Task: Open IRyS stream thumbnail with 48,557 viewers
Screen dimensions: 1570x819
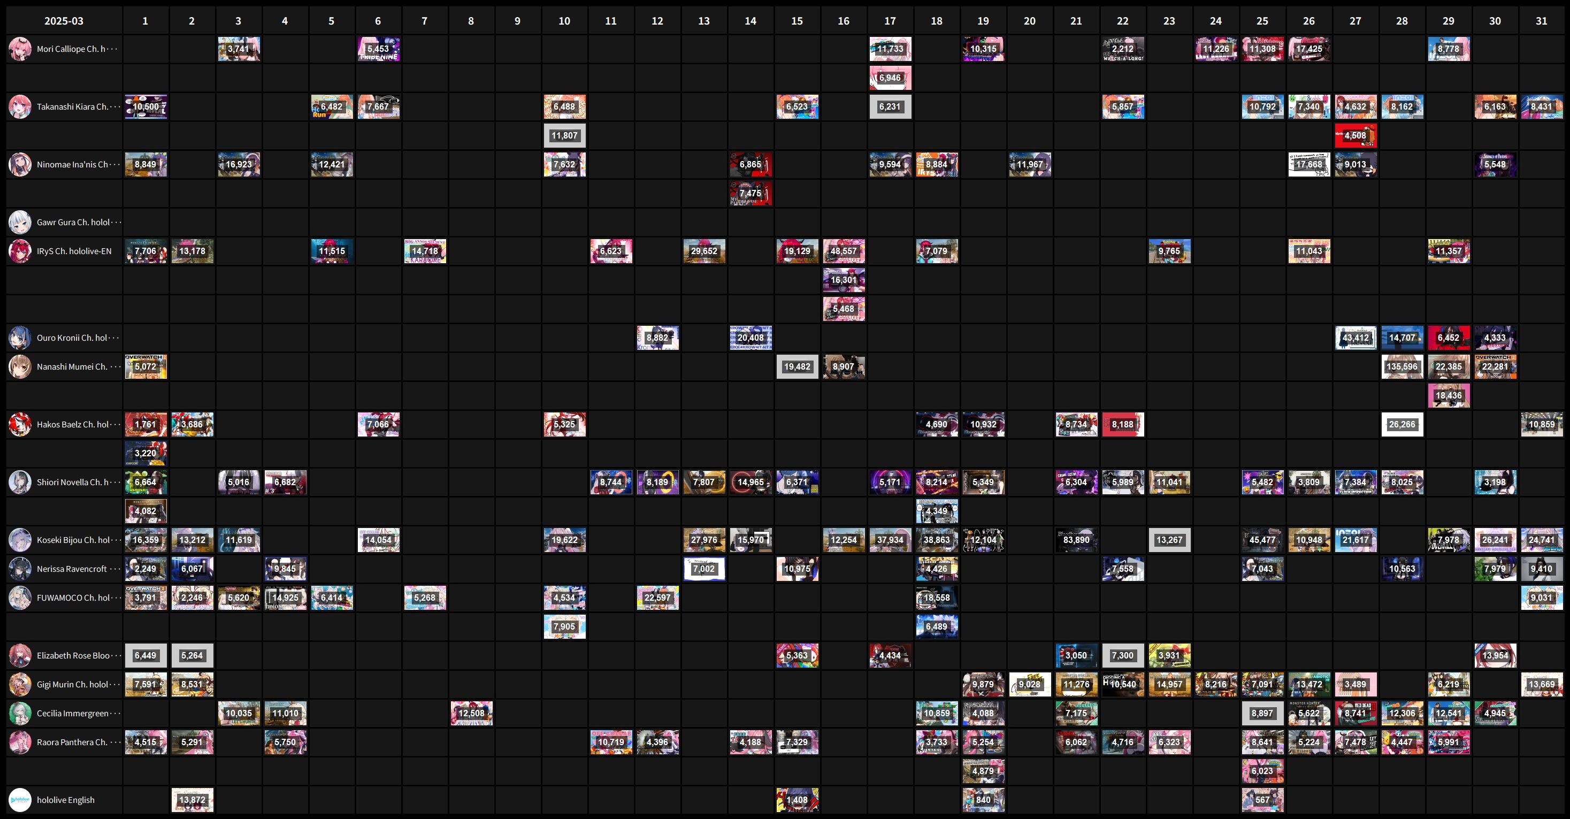Action: [x=844, y=251]
